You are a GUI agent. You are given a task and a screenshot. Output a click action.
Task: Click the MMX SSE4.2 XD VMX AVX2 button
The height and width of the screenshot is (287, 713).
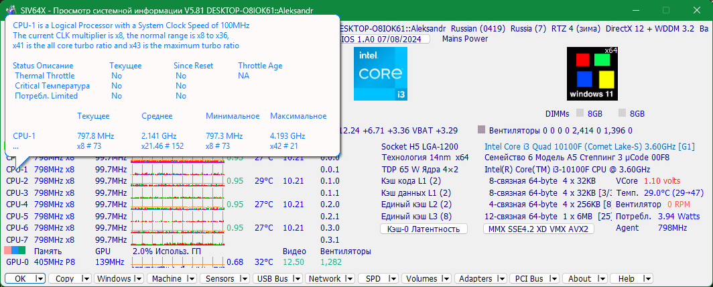[538, 229]
